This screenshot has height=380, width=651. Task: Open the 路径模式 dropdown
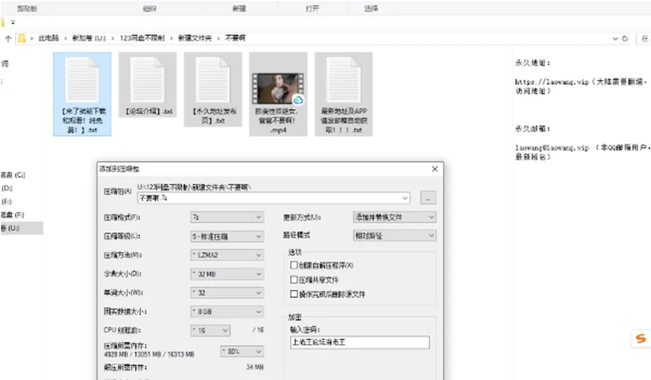click(x=395, y=236)
